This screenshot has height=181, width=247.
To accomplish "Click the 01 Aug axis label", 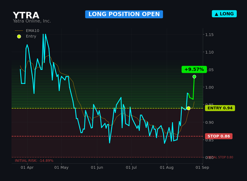I will [x=166, y=168].
